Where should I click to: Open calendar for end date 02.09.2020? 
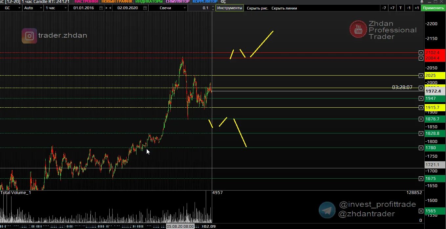coord(145,8)
